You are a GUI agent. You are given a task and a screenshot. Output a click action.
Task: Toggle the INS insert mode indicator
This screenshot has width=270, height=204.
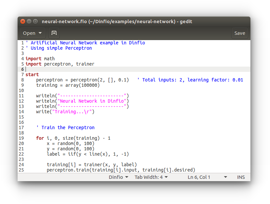point(241,177)
